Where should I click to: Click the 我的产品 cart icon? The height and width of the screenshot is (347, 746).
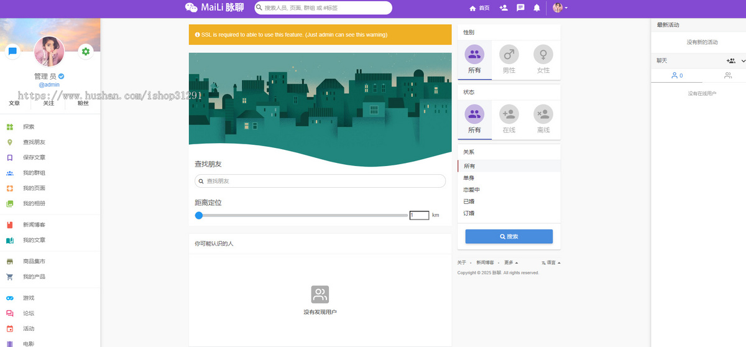10,277
